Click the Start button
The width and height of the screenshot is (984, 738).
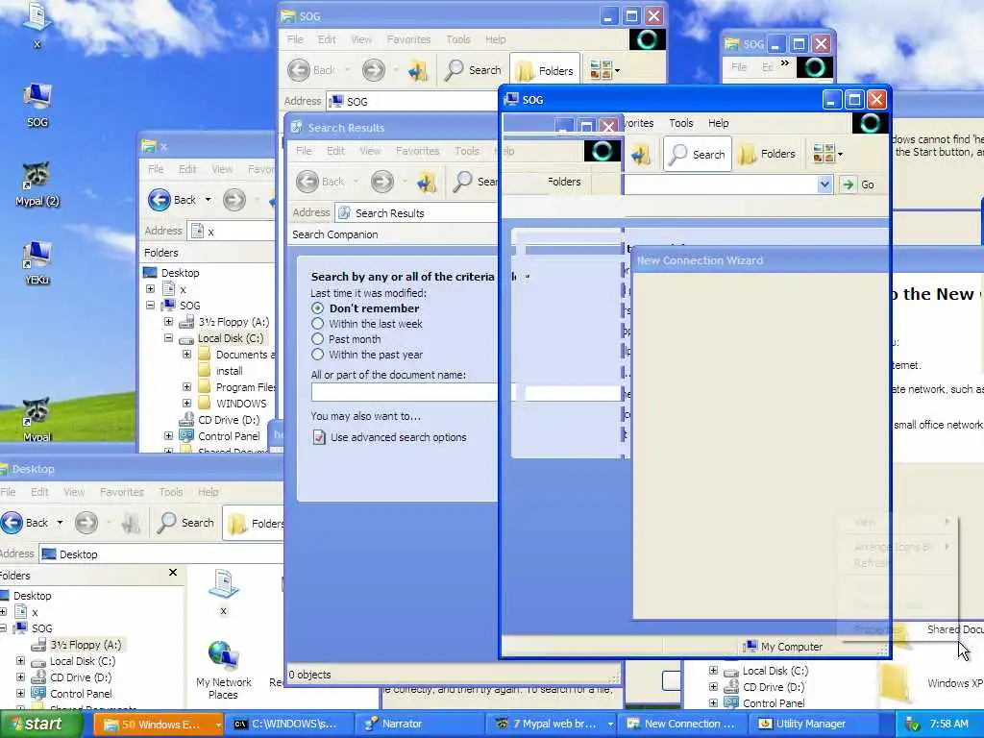tap(41, 724)
